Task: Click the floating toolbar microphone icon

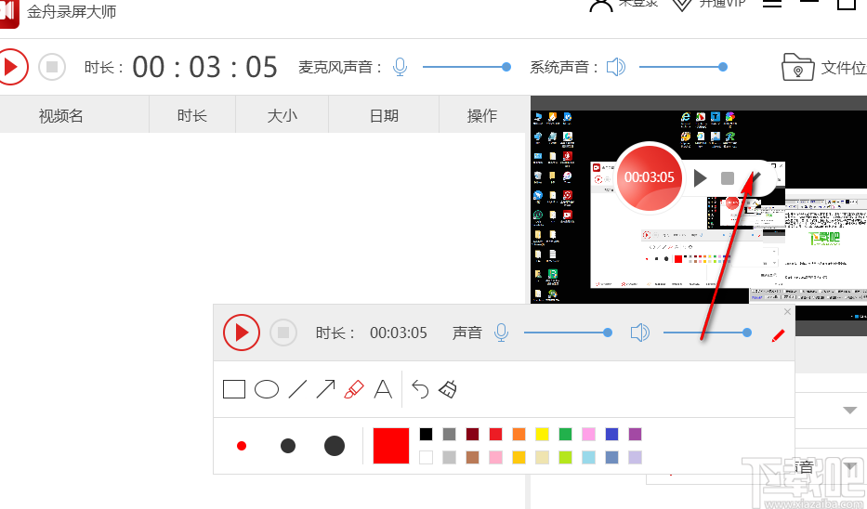Action: [x=501, y=333]
